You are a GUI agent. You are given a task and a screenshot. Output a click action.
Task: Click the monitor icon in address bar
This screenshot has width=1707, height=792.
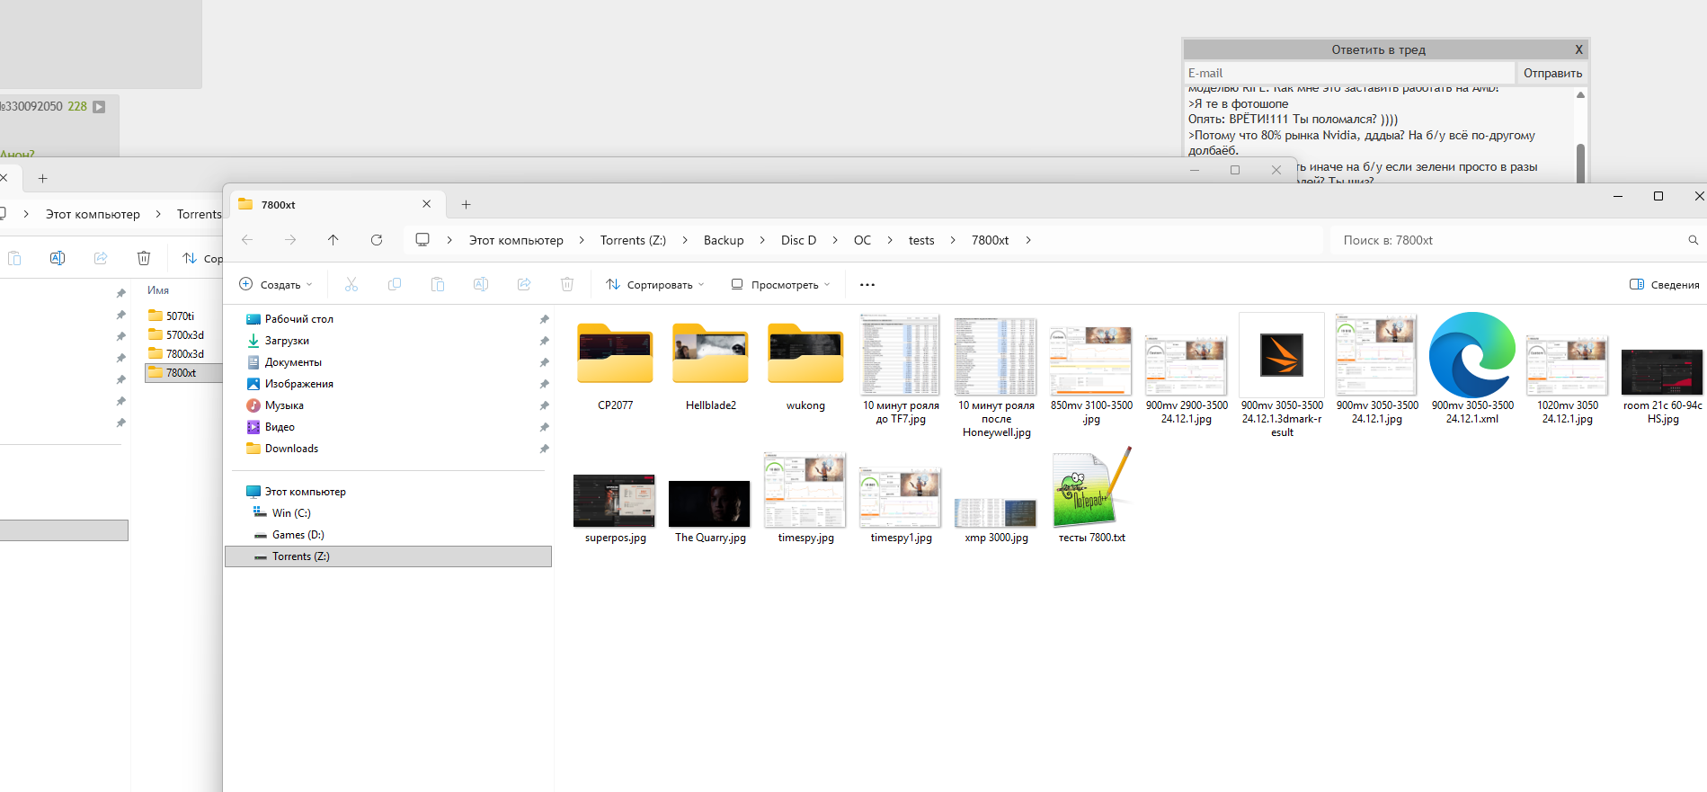click(x=422, y=240)
